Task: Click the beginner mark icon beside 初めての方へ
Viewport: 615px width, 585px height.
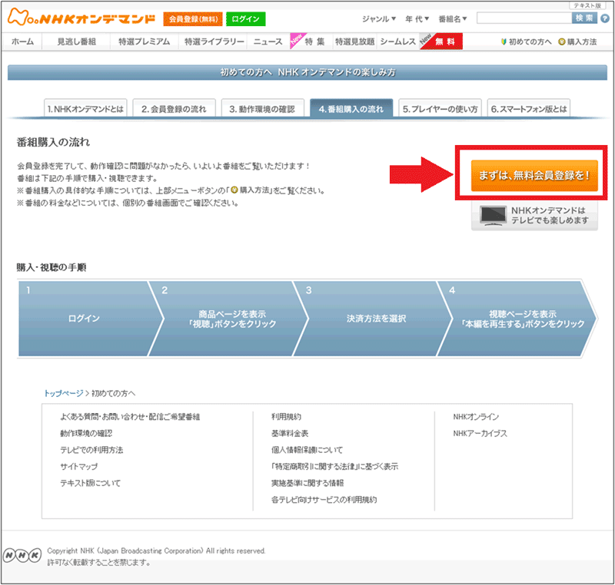Action: pos(503,42)
